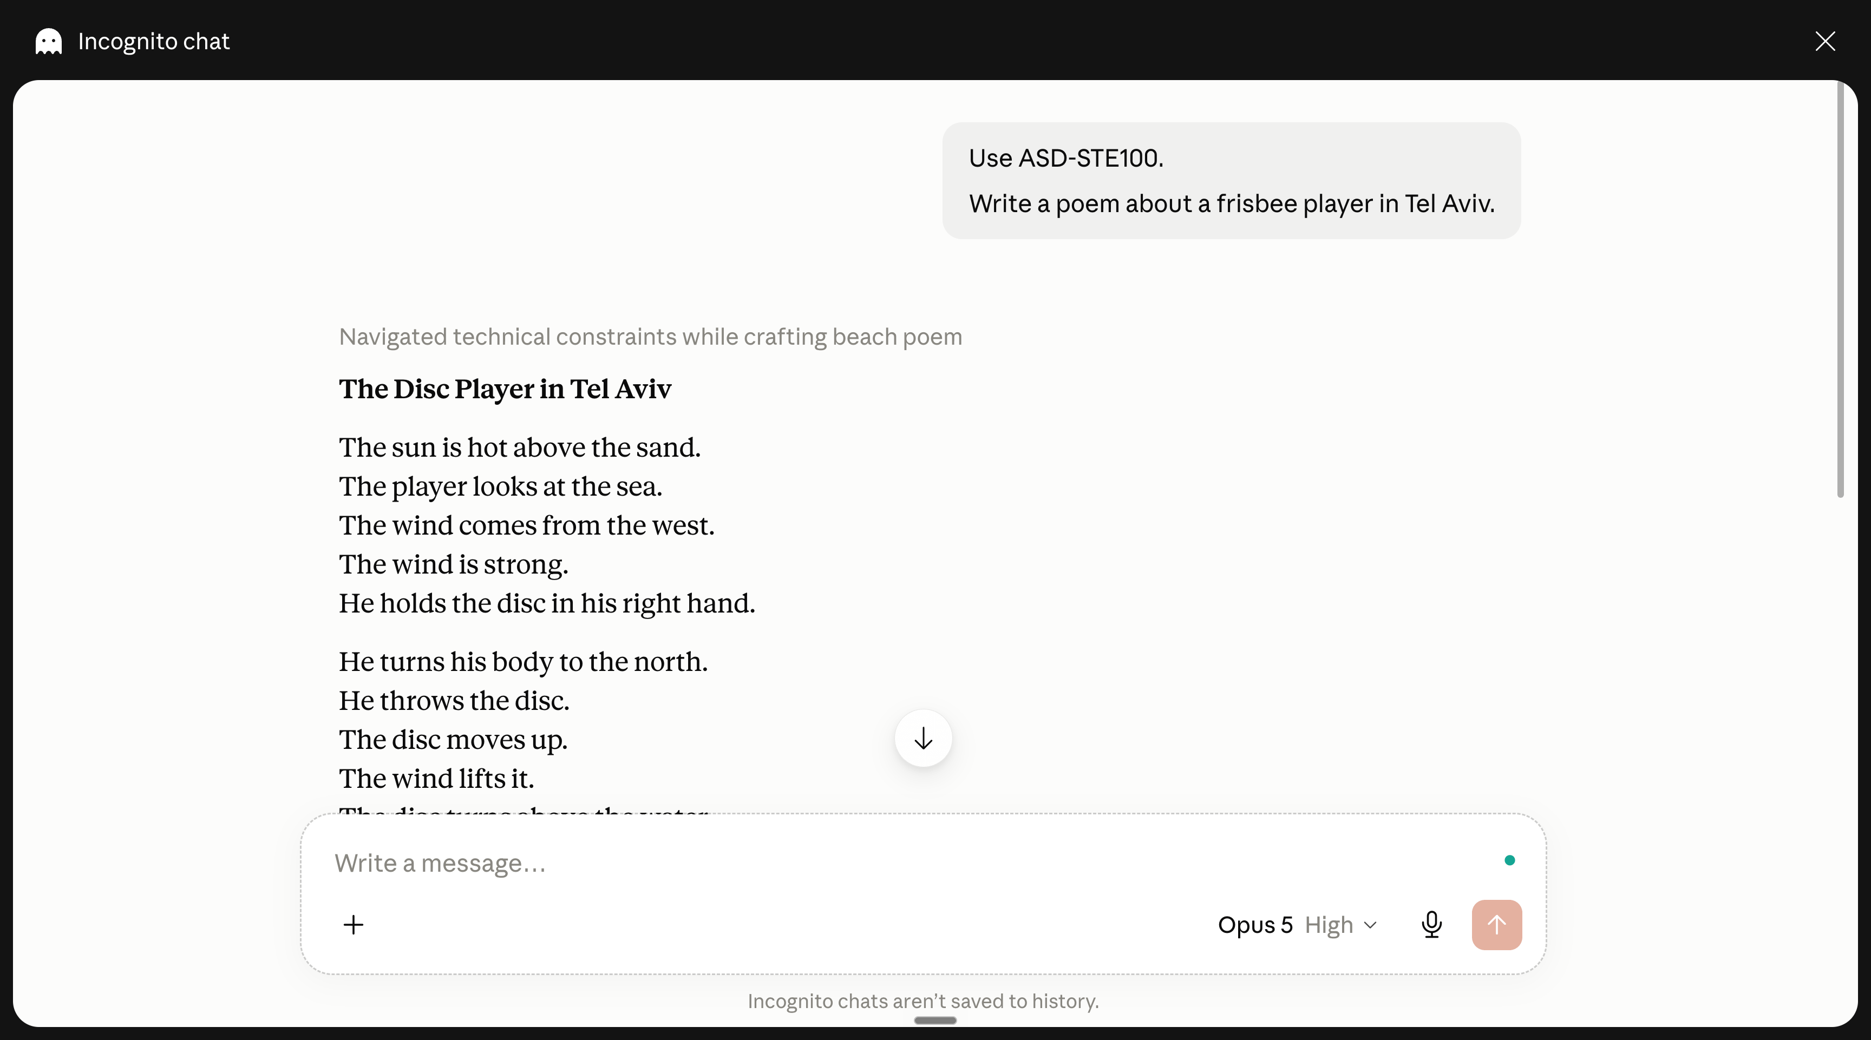Screen dimensions: 1871x1040
Task: Close the incognito chat window
Action: [1824, 41]
